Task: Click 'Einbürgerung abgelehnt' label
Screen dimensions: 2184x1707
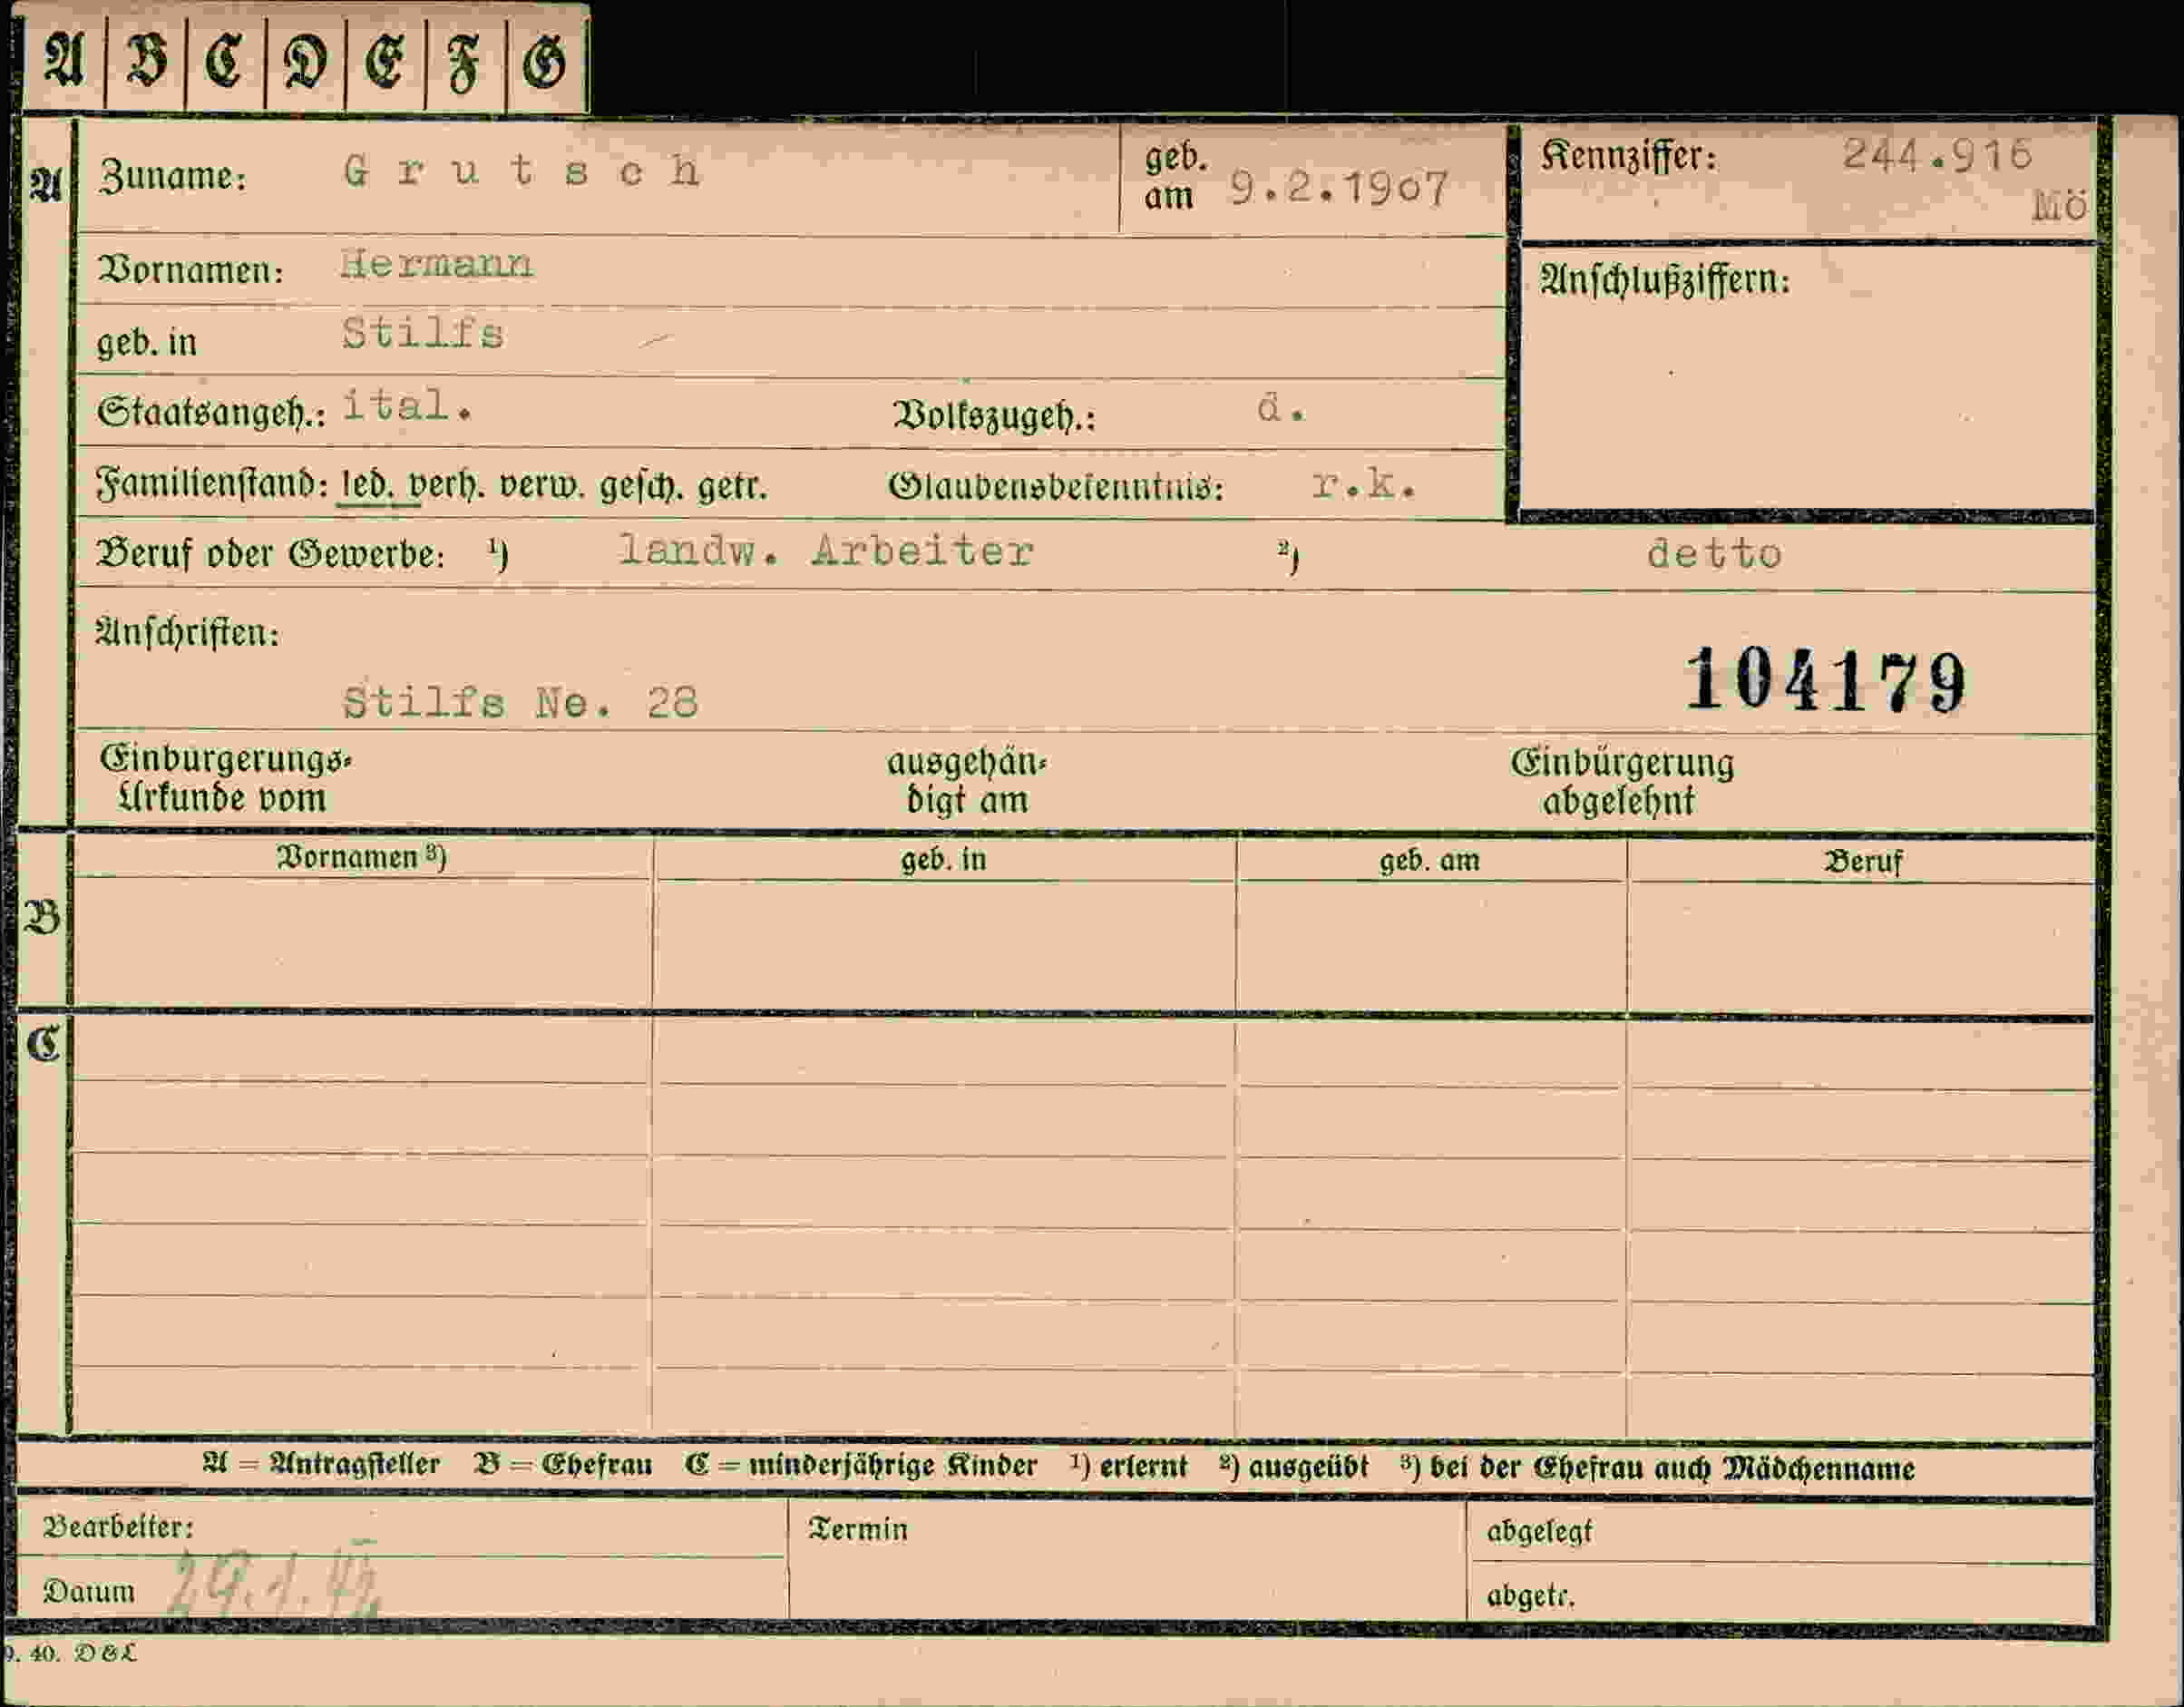Action: pyautogui.click(x=1621, y=781)
